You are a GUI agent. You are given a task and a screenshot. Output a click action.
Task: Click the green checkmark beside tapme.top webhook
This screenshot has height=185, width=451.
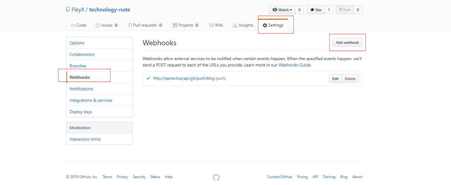pos(148,78)
